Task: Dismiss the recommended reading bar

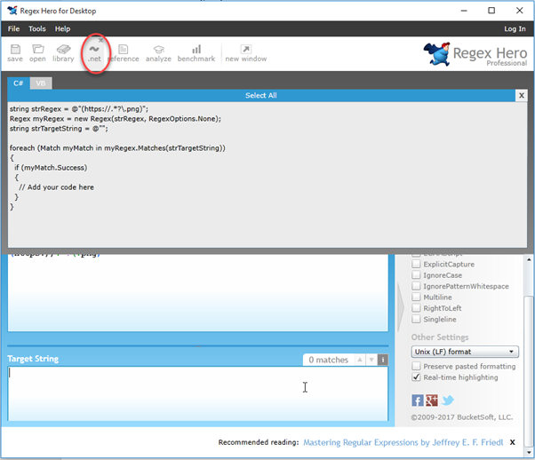Action: pos(512,442)
